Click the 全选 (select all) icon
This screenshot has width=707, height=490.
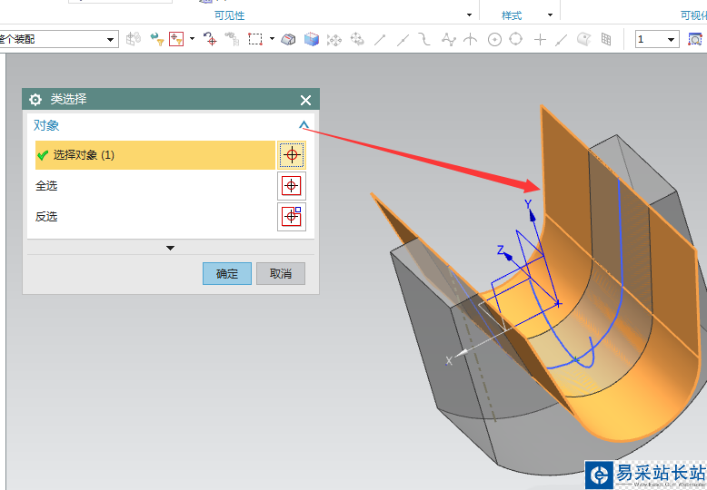click(291, 186)
